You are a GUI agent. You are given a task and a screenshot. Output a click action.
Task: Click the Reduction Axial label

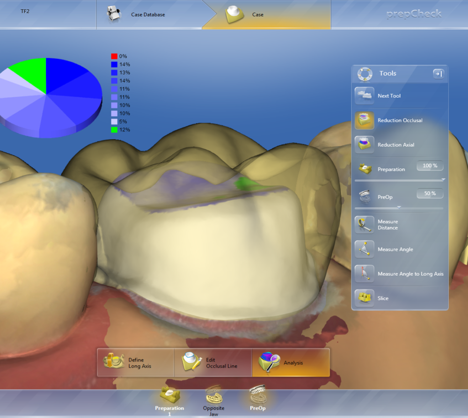(x=396, y=145)
